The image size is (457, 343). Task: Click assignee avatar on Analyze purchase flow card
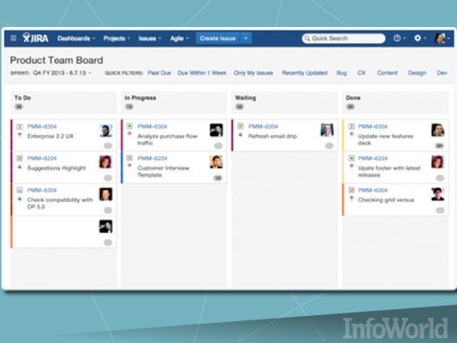216,130
